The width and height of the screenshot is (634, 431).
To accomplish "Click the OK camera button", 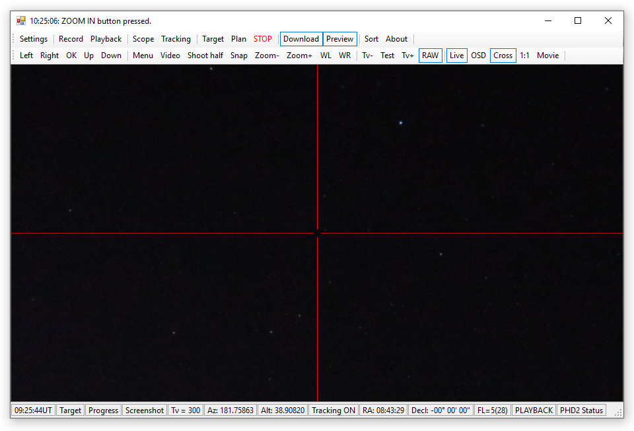I will (x=71, y=56).
